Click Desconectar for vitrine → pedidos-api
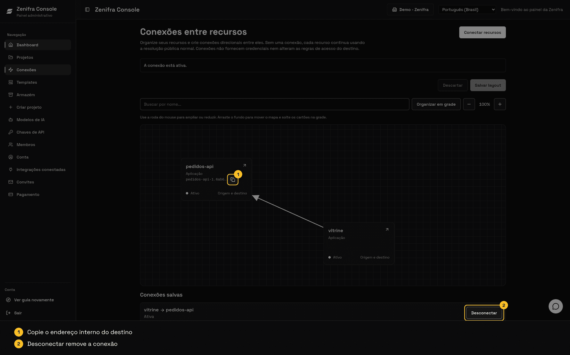 tap(484, 313)
